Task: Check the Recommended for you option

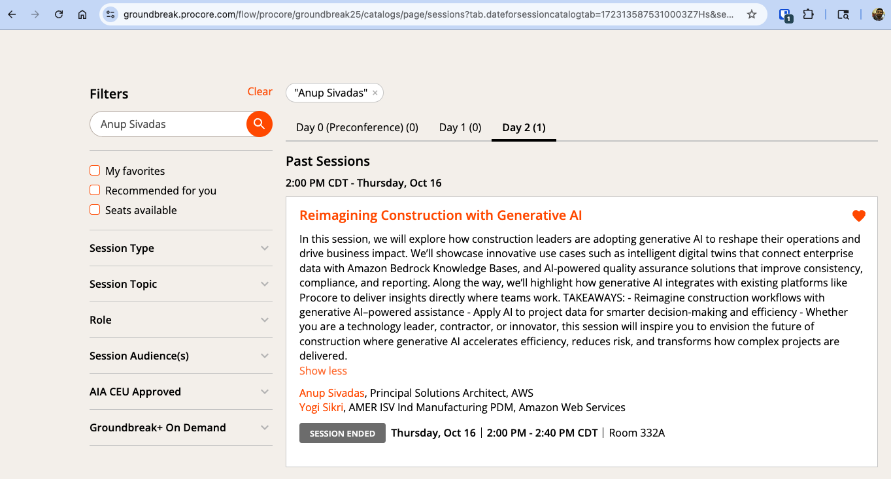Action: click(x=95, y=191)
